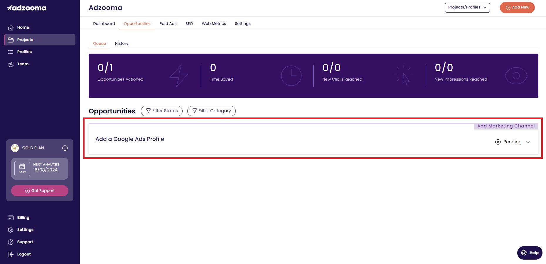Open the Paid Ads tab
The height and width of the screenshot is (264, 546).
point(168,24)
